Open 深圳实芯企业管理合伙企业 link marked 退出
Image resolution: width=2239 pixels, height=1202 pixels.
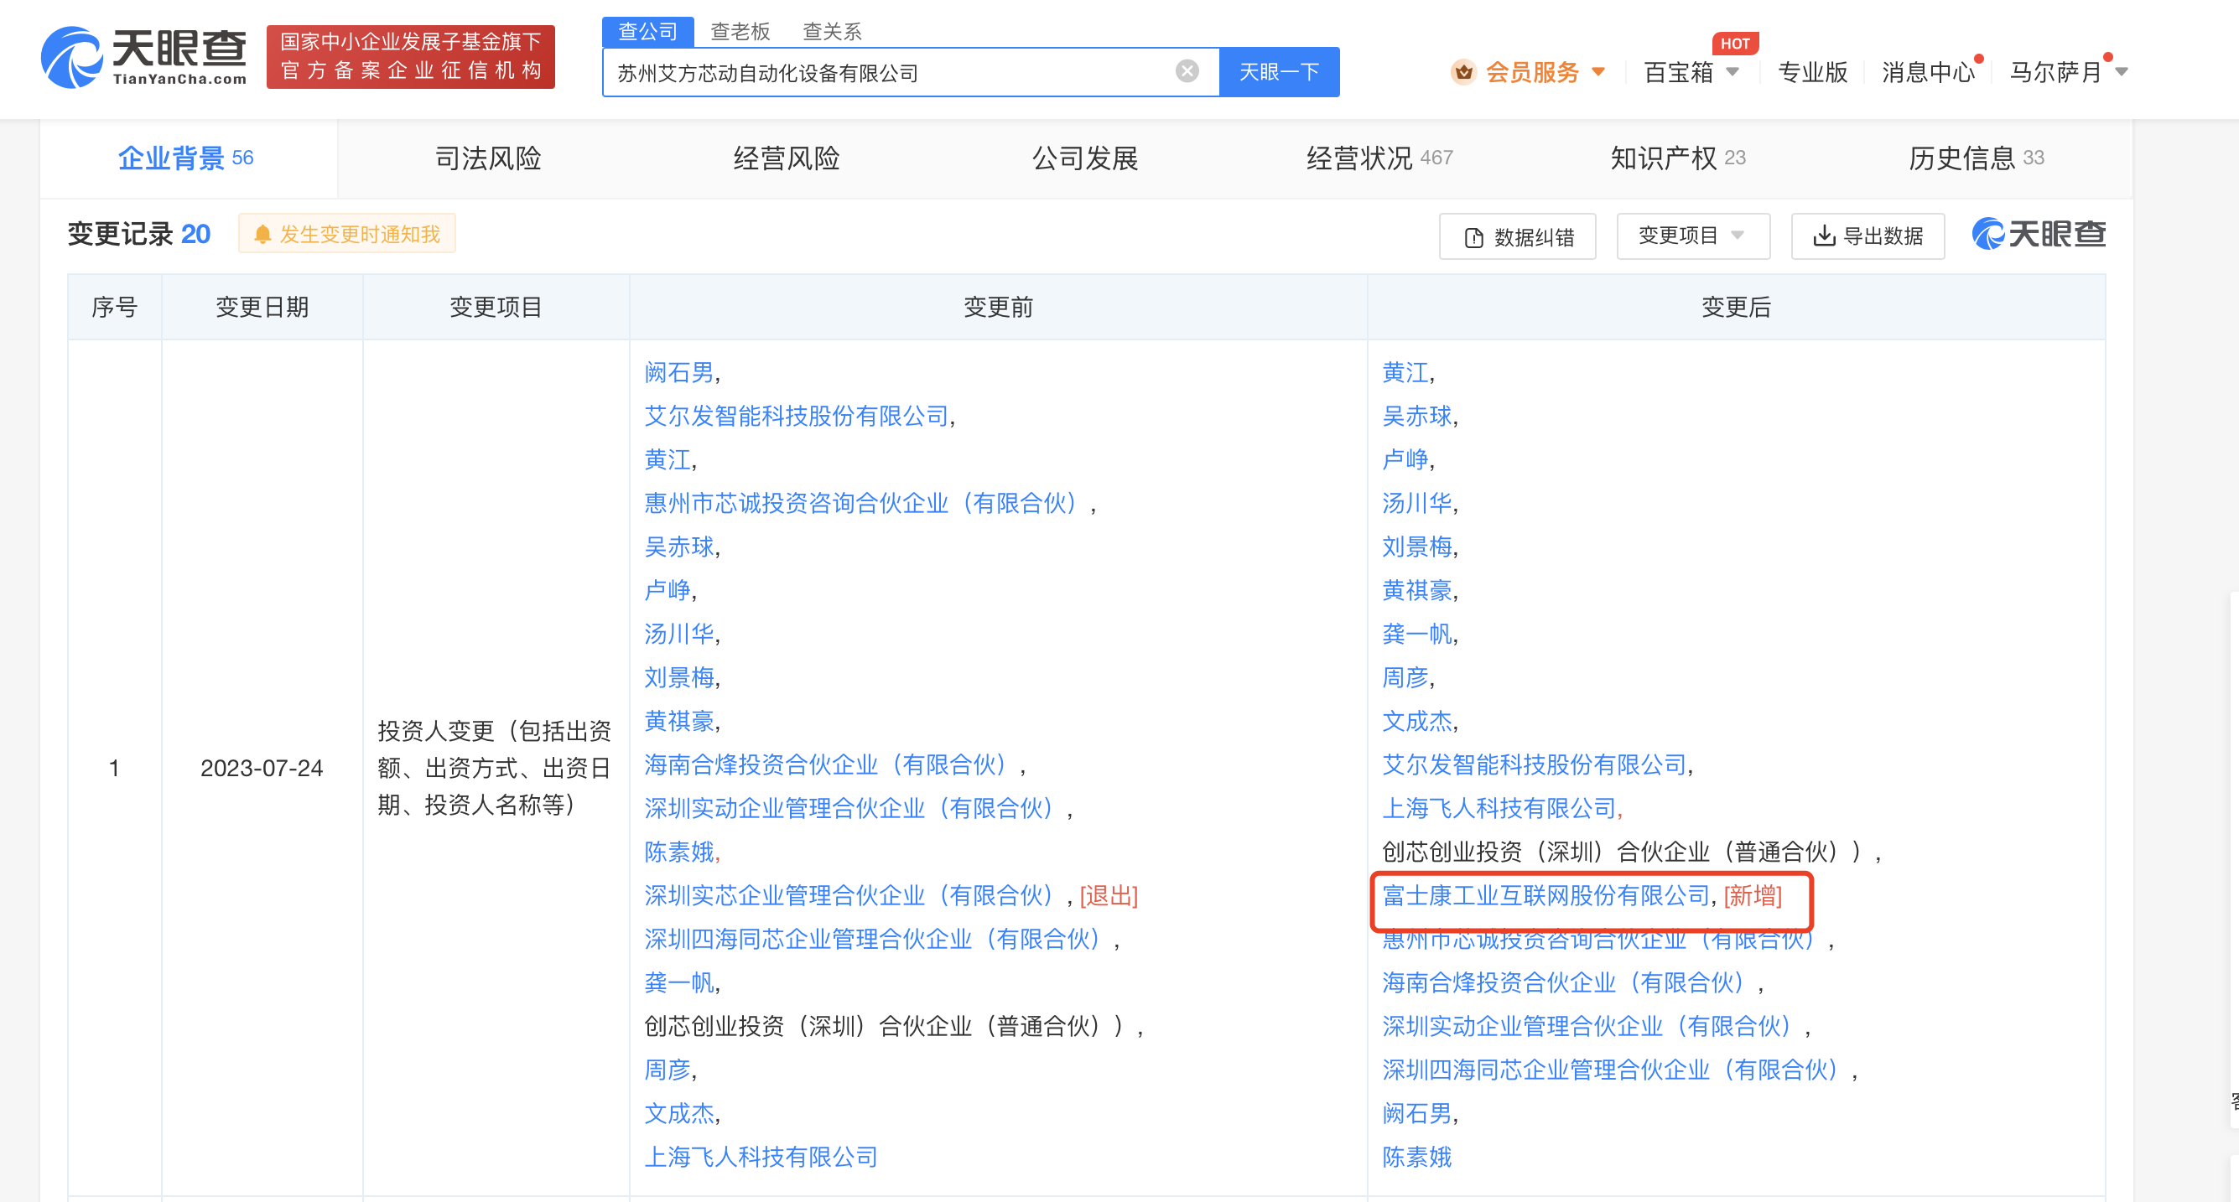click(849, 895)
